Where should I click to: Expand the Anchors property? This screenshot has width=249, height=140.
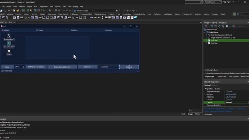coord(205,94)
